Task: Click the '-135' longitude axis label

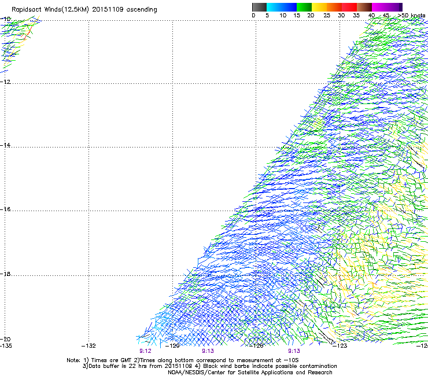Action: tap(6, 346)
